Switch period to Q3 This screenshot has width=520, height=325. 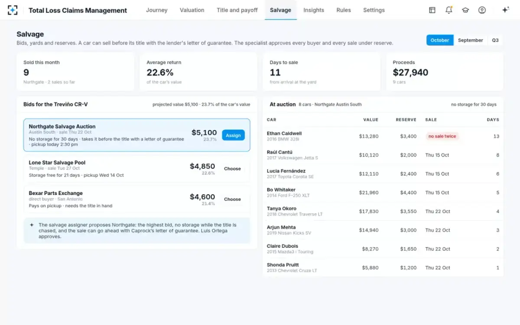(x=495, y=40)
